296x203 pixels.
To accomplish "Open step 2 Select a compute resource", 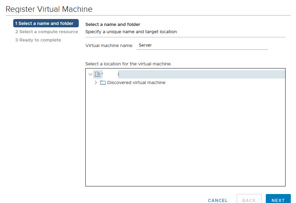I will point(46,32).
